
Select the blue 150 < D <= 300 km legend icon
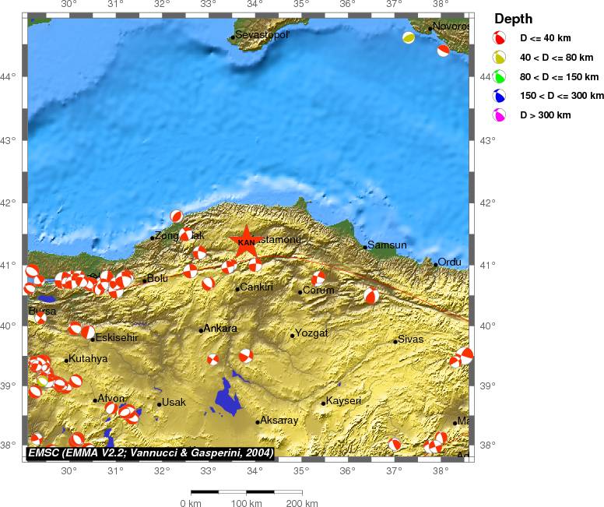click(x=500, y=96)
